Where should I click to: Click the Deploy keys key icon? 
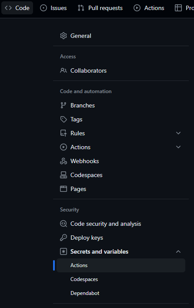click(x=64, y=238)
